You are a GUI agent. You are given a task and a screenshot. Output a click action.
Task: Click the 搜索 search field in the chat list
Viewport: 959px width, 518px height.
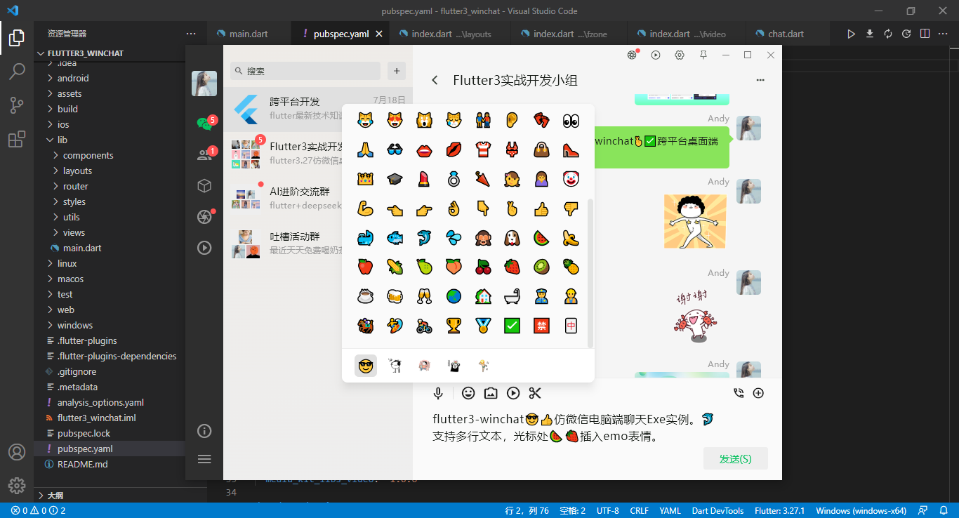(305, 71)
